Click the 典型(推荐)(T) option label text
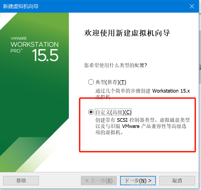201x190 pixels. click(x=111, y=82)
